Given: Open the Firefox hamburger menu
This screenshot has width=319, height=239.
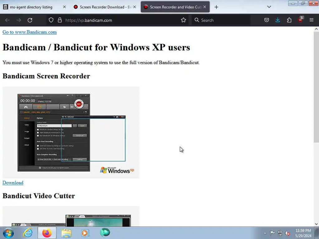Looking at the screenshot, I should pyautogui.click(x=312, y=20).
